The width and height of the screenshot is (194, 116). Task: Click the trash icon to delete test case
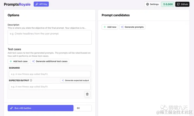(87, 94)
